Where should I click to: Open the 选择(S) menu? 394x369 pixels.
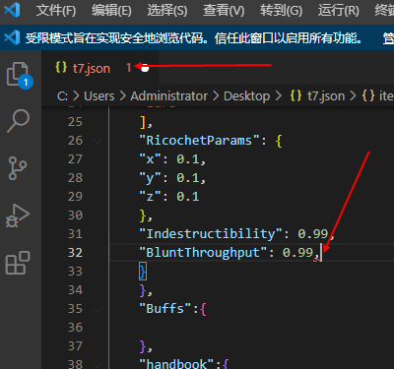167,11
